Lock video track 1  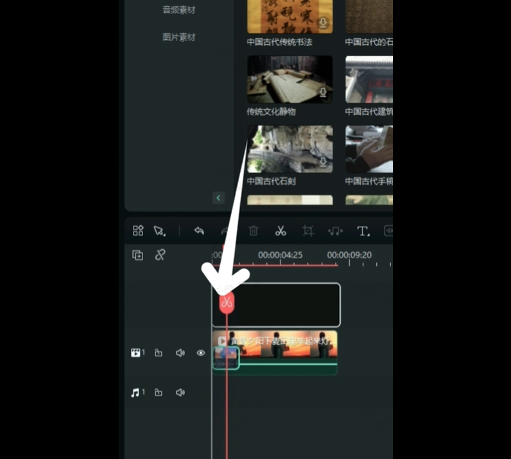click(x=159, y=353)
